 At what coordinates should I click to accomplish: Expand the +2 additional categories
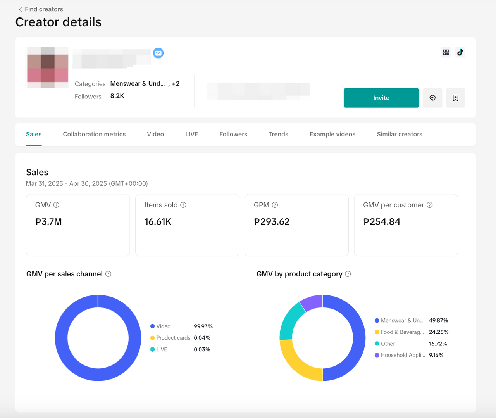tap(176, 84)
